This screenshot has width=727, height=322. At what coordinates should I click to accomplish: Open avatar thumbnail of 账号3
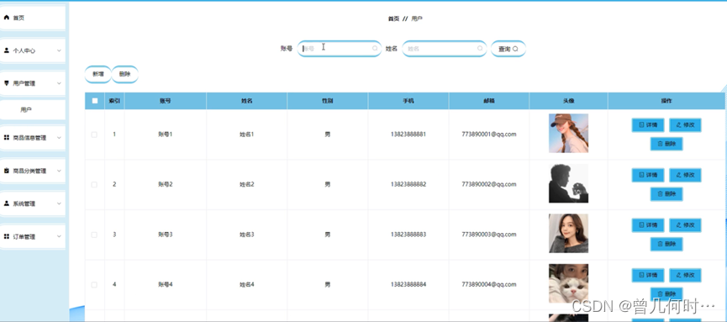(568, 234)
